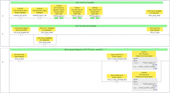This screenshot has height=93, width=170.
Task: Click the 0.0 value under FU9101.OUTPUT_SPEED
Action: coord(154,69)
